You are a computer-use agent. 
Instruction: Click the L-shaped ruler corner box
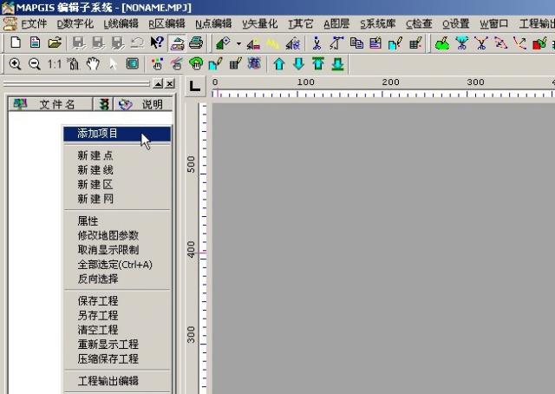(x=193, y=85)
